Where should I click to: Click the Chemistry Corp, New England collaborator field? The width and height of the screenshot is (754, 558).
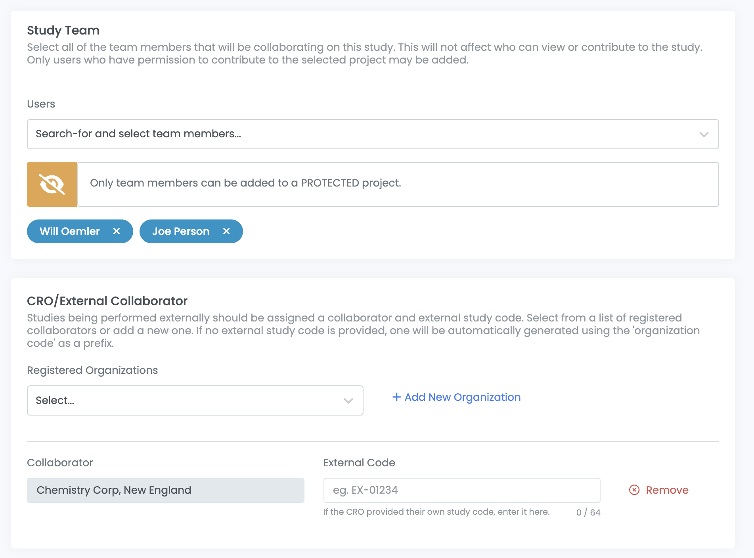click(165, 490)
